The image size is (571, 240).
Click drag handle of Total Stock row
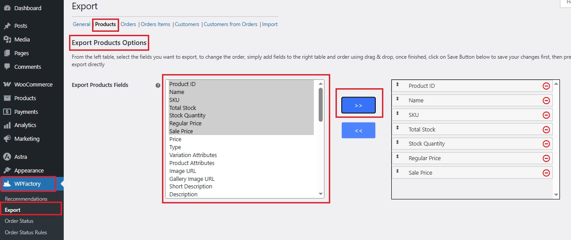(x=397, y=128)
